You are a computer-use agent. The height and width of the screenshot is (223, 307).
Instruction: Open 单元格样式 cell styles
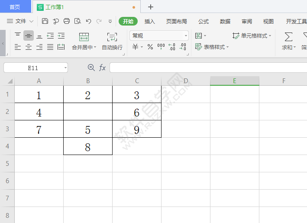(252, 36)
